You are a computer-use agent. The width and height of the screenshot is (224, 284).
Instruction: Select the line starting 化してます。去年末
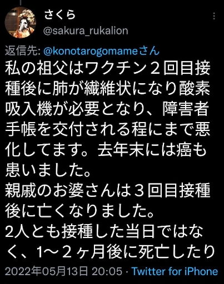[x=106, y=149]
